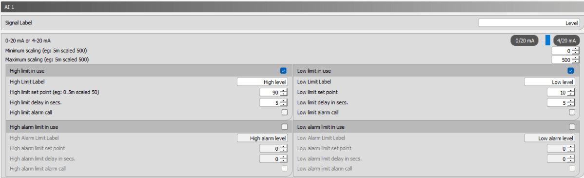Screen dimensions: 584x178
Task: Click High limit set point value field
Action: tap(269, 92)
